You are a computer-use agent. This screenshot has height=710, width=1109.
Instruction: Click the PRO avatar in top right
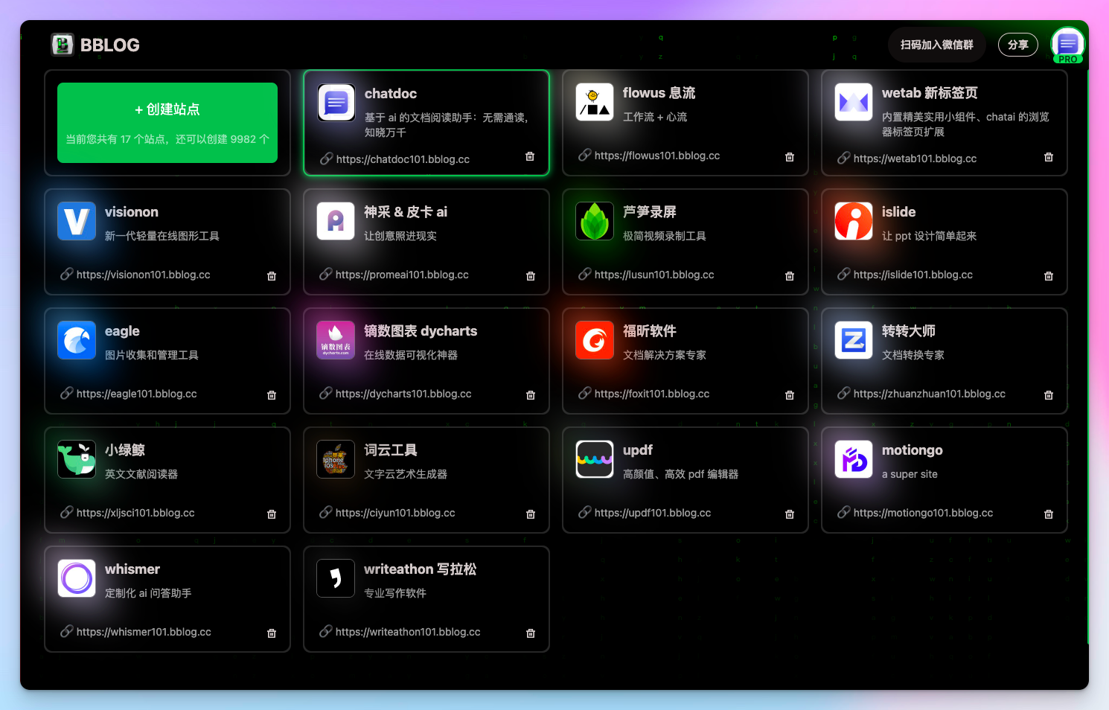coord(1067,45)
